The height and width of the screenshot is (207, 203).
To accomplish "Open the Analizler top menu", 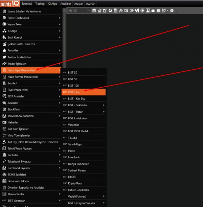I will tap(66, 4).
